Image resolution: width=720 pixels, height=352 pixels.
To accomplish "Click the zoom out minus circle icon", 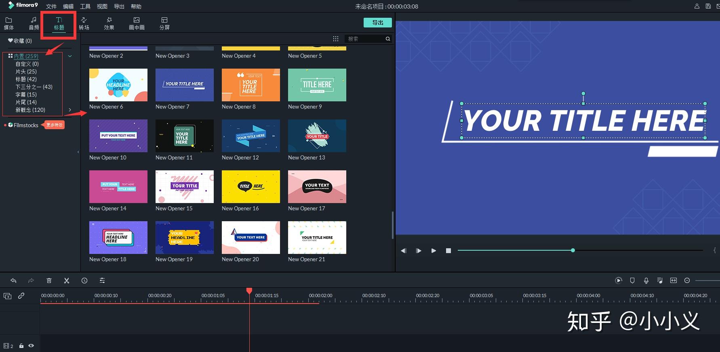I will point(687,281).
